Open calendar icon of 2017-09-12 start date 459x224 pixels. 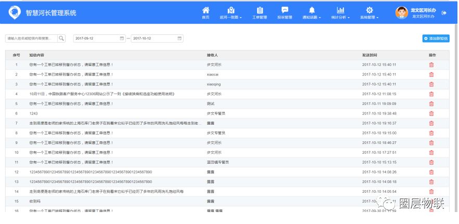[122, 38]
